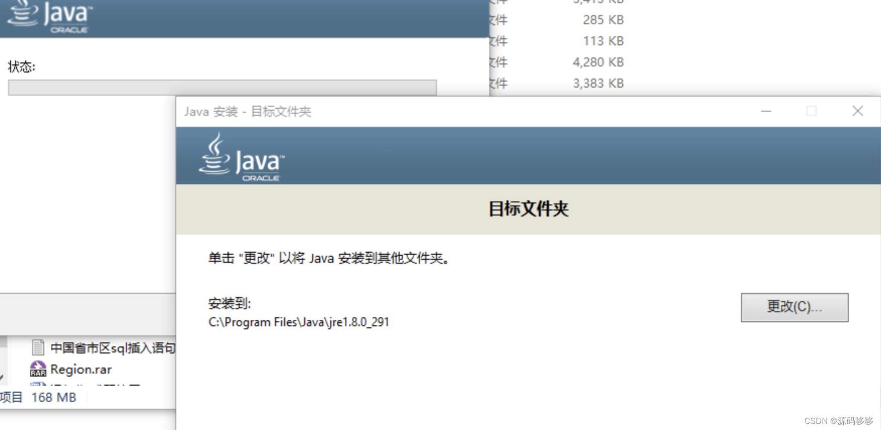Image resolution: width=881 pixels, height=430 pixels.
Task: Click the 状态 progress bar in background installer
Action: [x=222, y=87]
